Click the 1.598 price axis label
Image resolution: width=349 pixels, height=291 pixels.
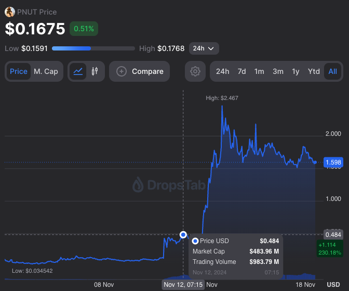(x=333, y=162)
